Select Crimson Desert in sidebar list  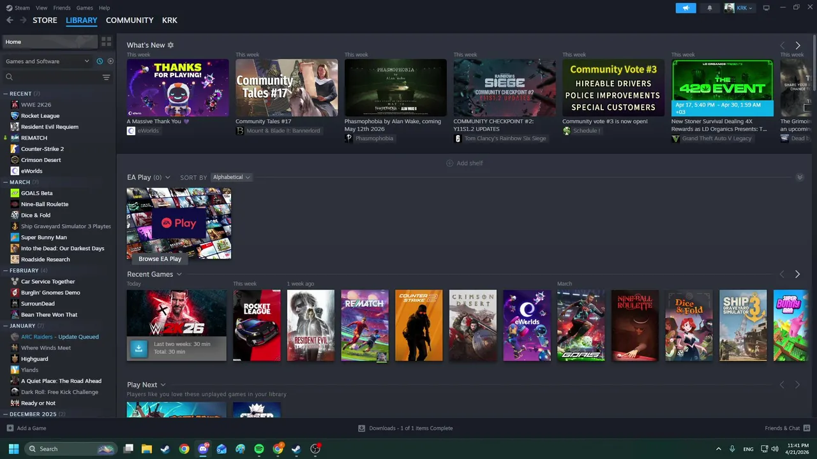[x=41, y=160]
